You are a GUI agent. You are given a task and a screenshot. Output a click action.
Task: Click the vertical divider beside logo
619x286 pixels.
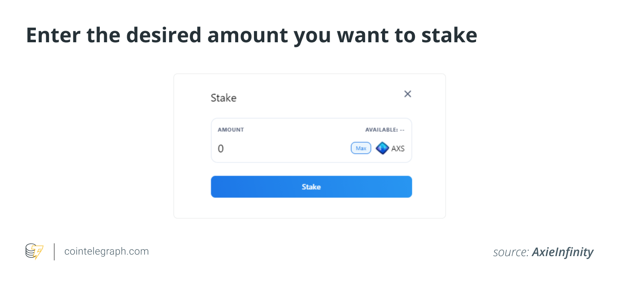tap(54, 252)
